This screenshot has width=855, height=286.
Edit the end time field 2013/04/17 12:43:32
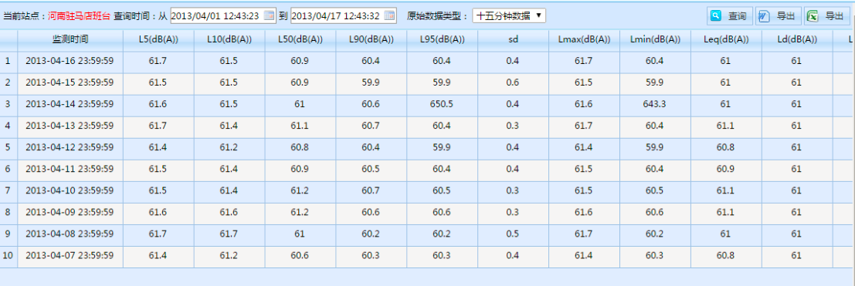(343, 15)
